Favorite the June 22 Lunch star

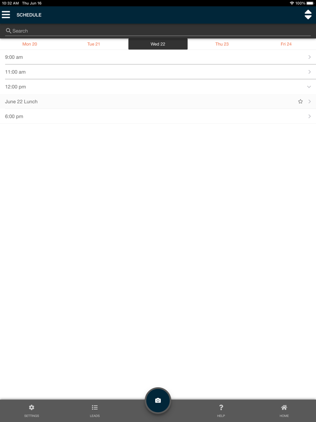pos(300,102)
